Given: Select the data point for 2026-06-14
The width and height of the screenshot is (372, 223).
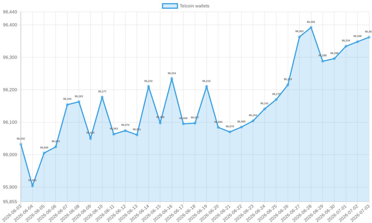Looking at the screenshot, I should tap(148, 86).
